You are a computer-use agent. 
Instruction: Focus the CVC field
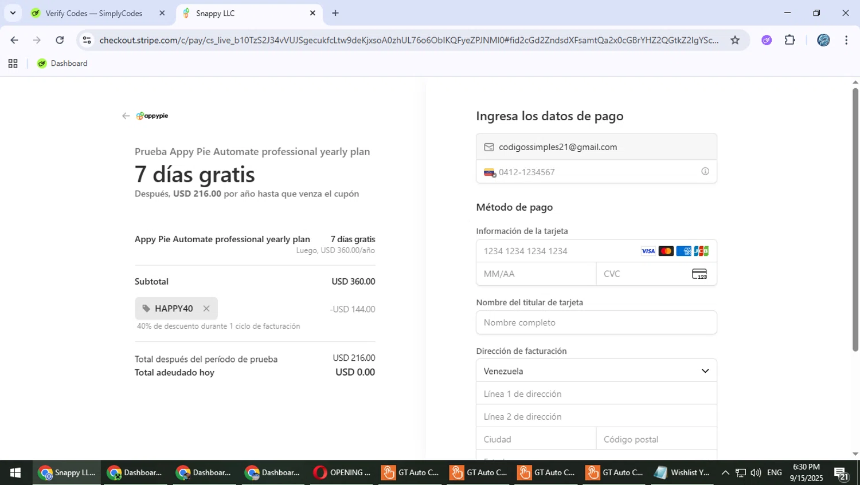point(656,274)
